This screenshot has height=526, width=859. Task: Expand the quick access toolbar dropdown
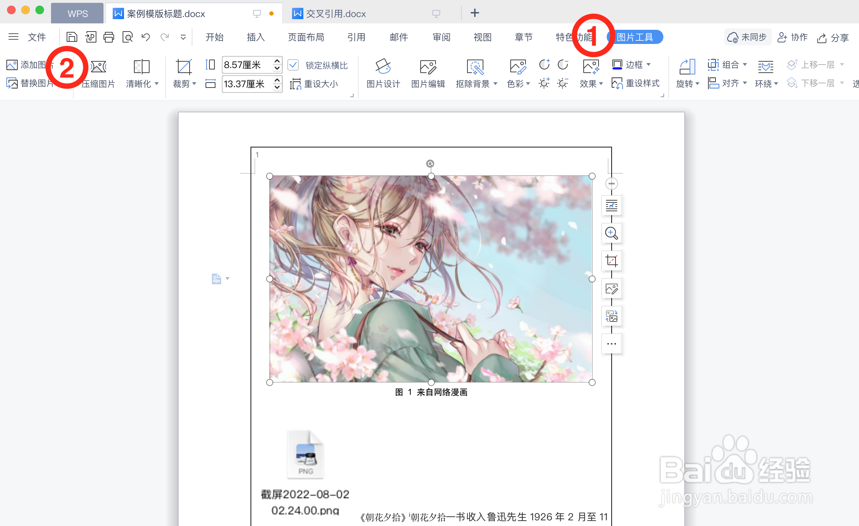coord(183,37)
